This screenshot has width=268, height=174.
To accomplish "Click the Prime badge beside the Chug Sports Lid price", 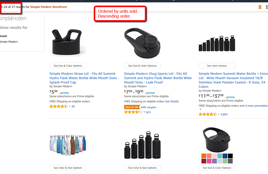I will [149, 93].
